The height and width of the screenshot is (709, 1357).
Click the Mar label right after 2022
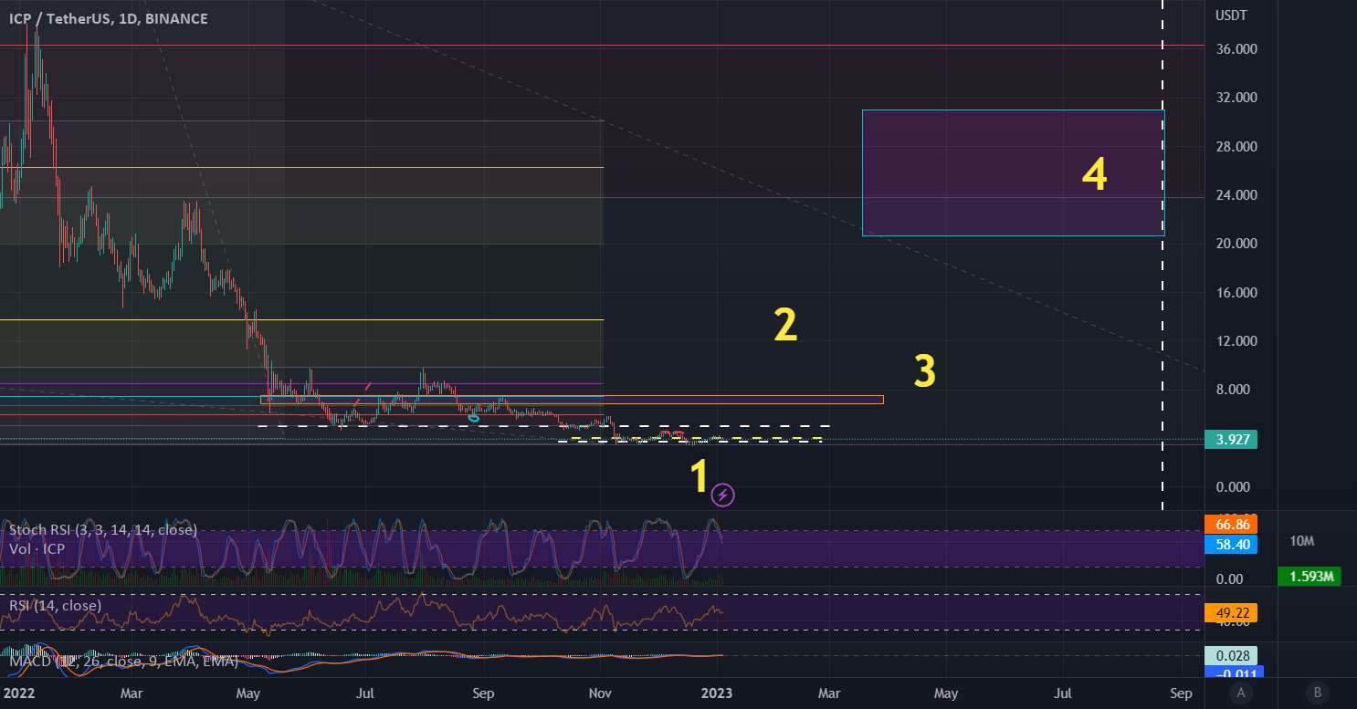click(133, 693)
